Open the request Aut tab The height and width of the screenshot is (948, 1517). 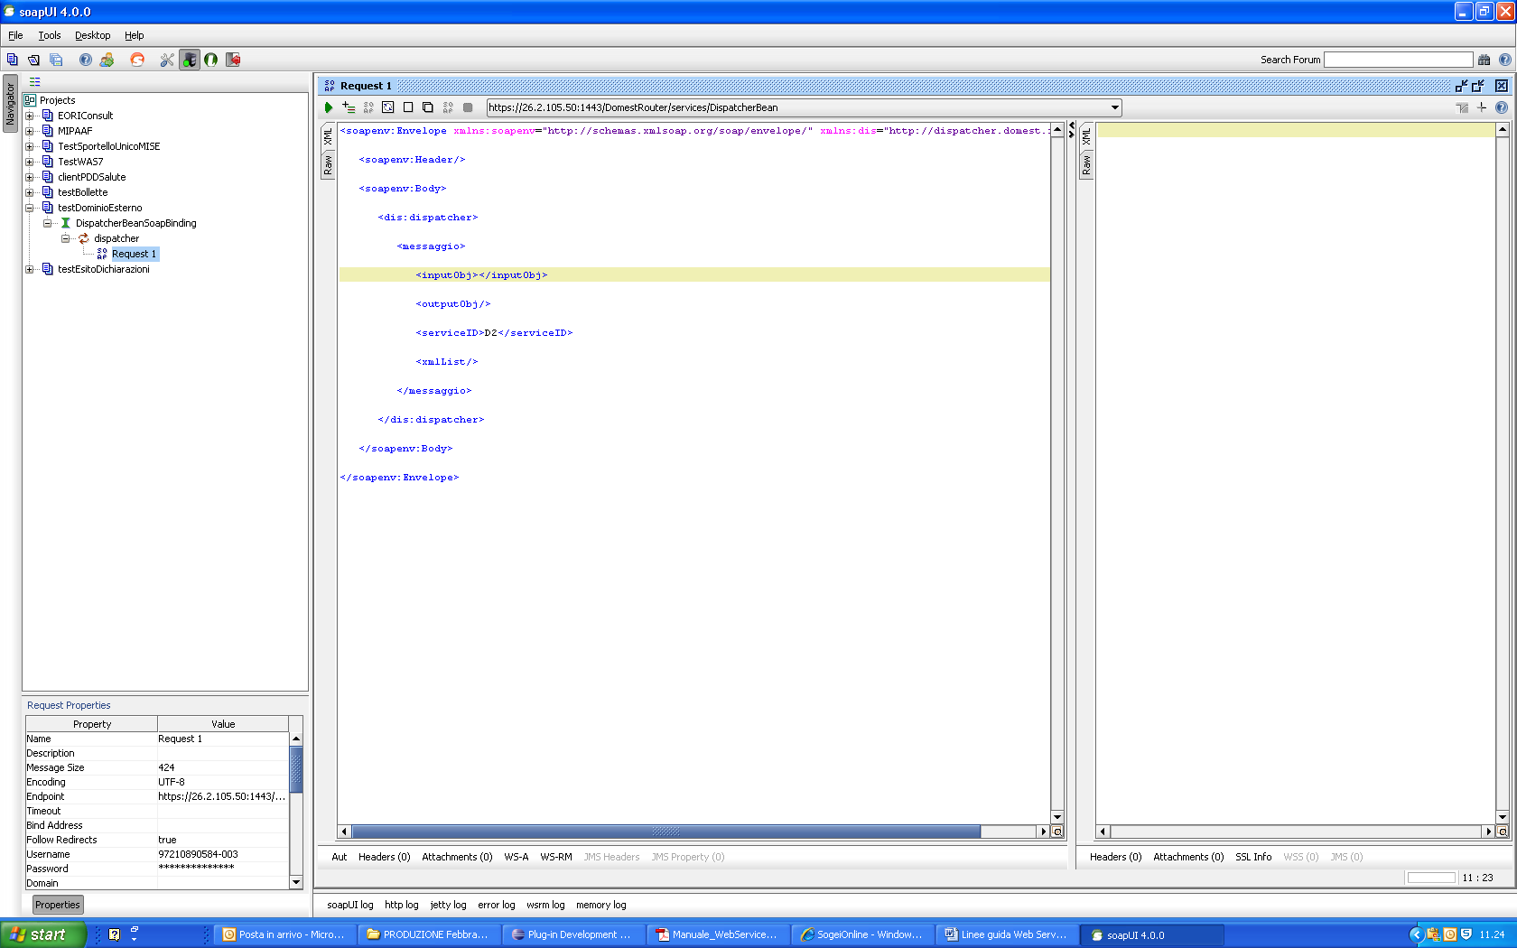340,857
